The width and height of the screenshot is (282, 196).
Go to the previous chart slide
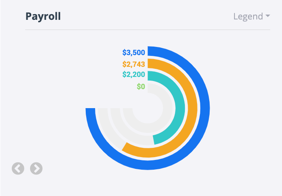point(18,168)
